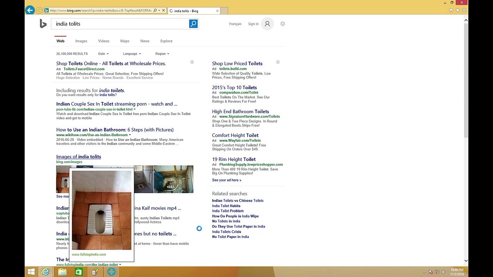The image size is (493, 277).
Task: Switch to the News tab
Action: click(145, 41)
